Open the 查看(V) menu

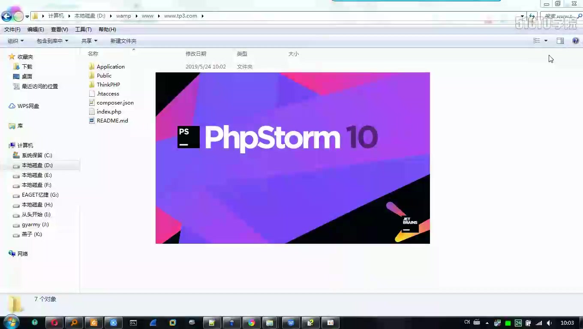click(x=60, y=30)
